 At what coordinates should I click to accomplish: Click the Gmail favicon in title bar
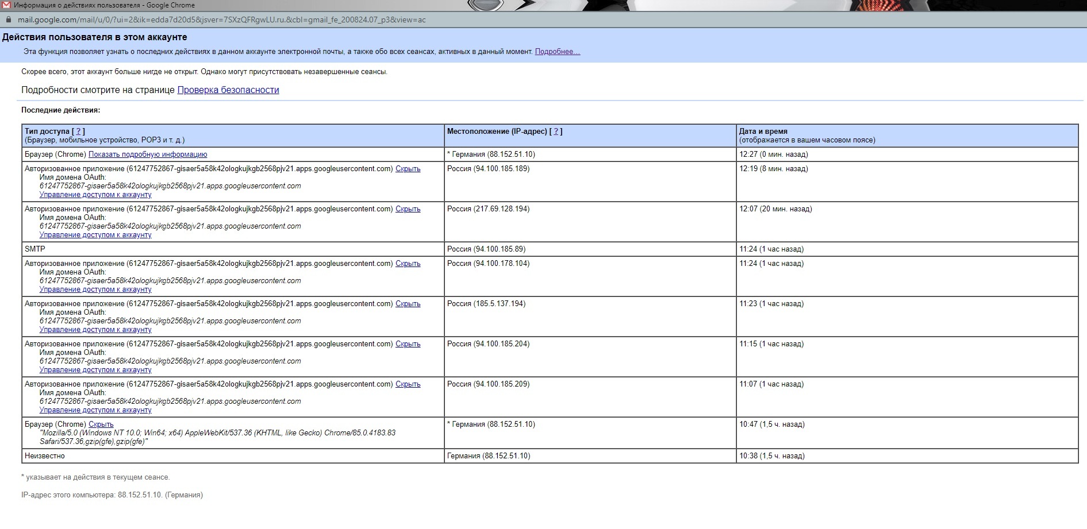pyautogui.click(x=6, y=5)
